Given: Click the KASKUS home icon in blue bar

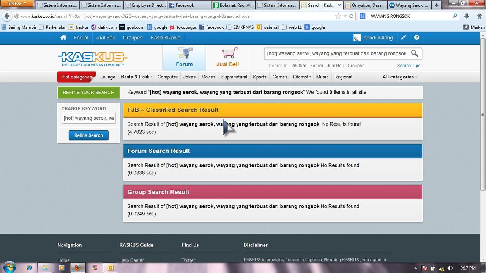Looking at the screenshot, I should point(63,38).
